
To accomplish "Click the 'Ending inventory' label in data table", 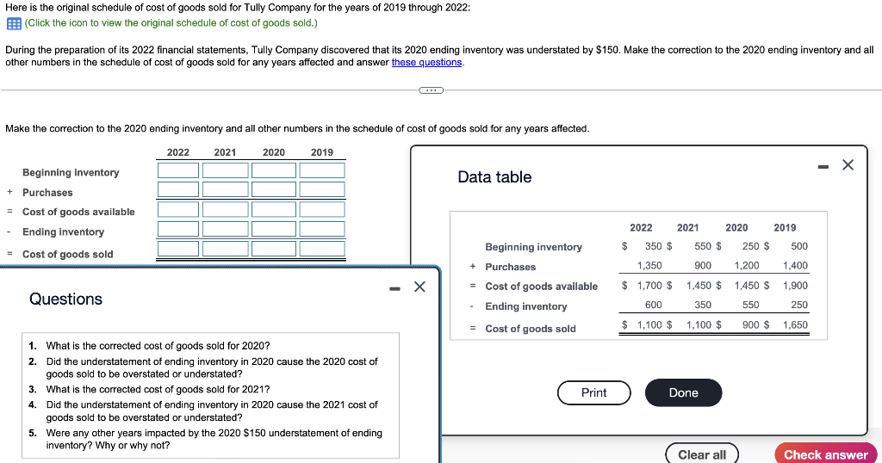I will [526, 306].
